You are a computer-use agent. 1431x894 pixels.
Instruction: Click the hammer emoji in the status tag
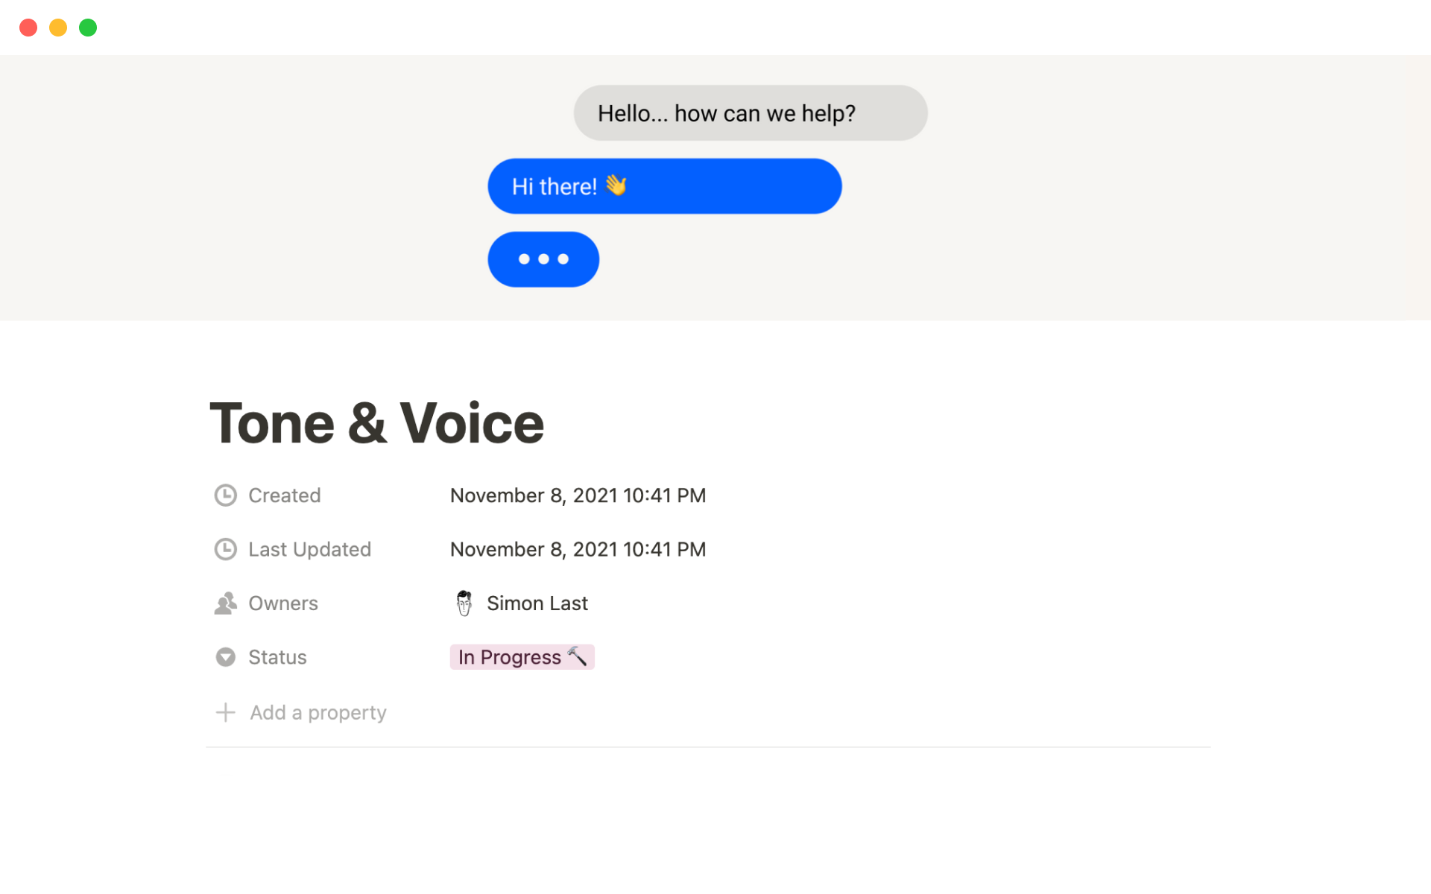(577, 656)
